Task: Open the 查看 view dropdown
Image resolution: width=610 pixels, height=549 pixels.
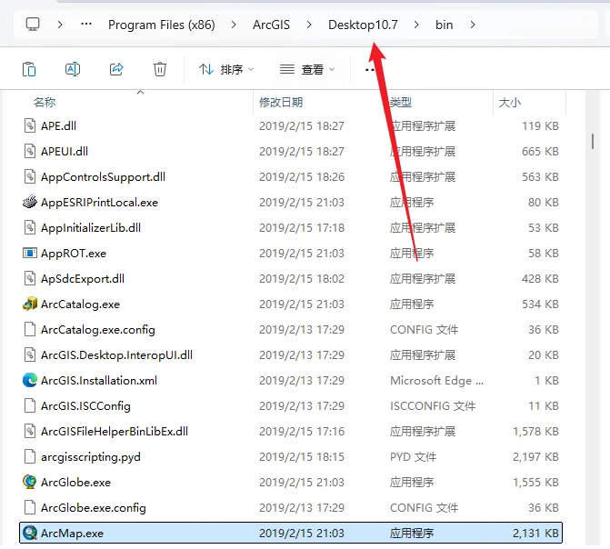Action: [307, 70]
